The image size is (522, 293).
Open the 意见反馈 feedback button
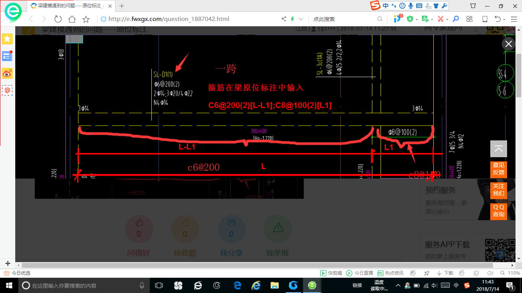(x=499, y=169)
